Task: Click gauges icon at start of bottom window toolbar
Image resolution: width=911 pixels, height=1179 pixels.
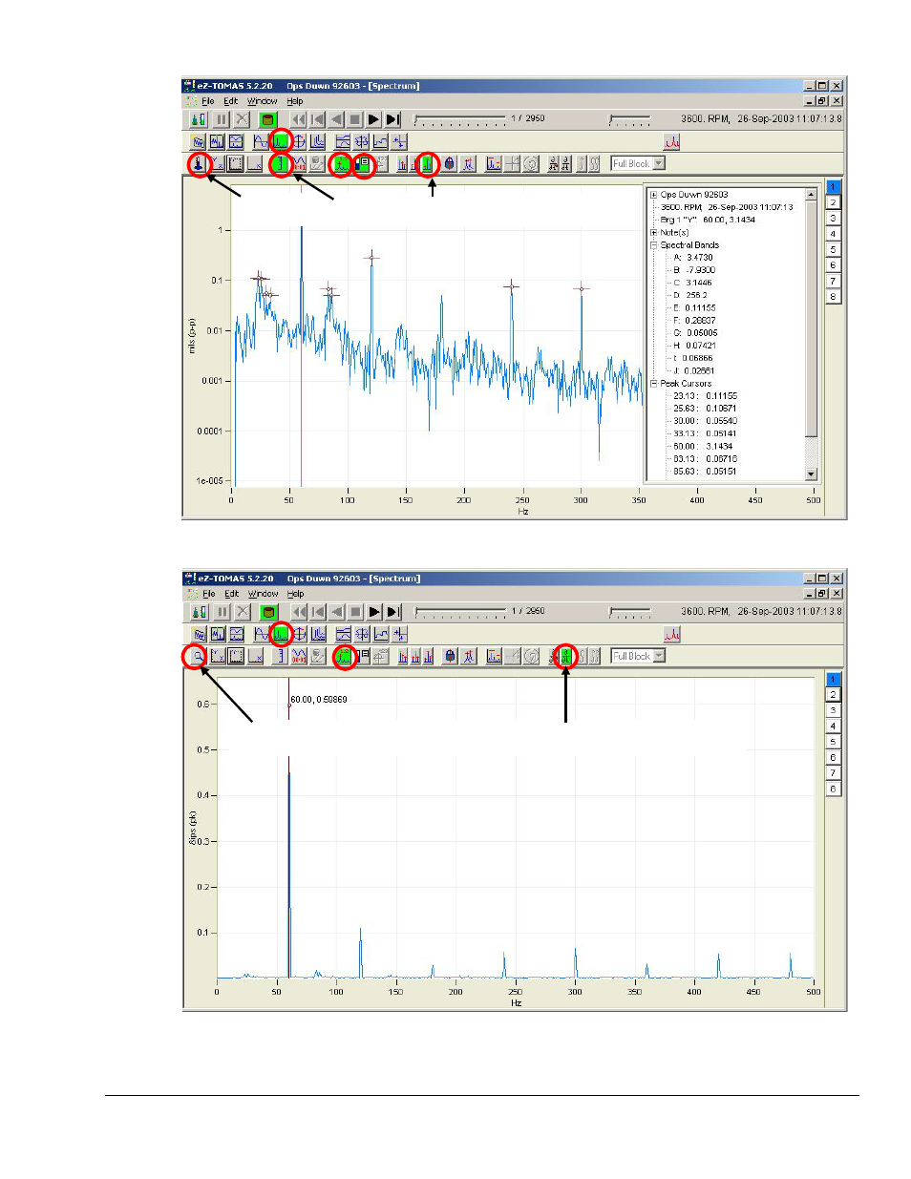Action: click(199, 612)
